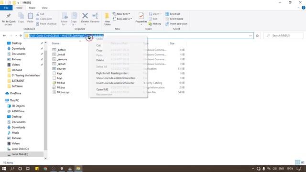The image size is (306, 172).
Task: Click the ribbon Cut button
Action: 40,14
